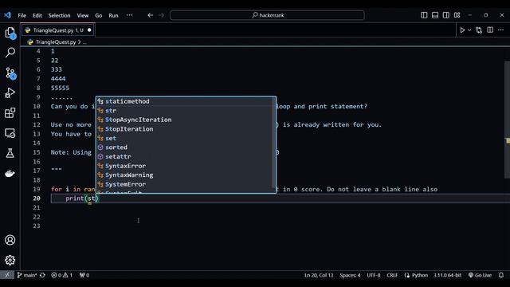Close the unsaved TriangleQuest.py tab dot
The image size is (510, 287).
[89, 30]
